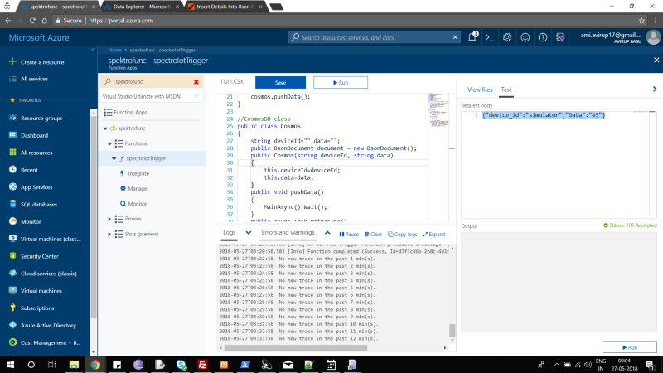Open Chrome from the Windows taskbar
The width and height of the screenshot is (663, 373).
pyautogui.click(x=95, y=365)
